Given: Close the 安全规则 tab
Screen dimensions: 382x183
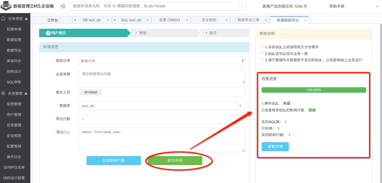Looking at the screenshot, I should [226, 20].
